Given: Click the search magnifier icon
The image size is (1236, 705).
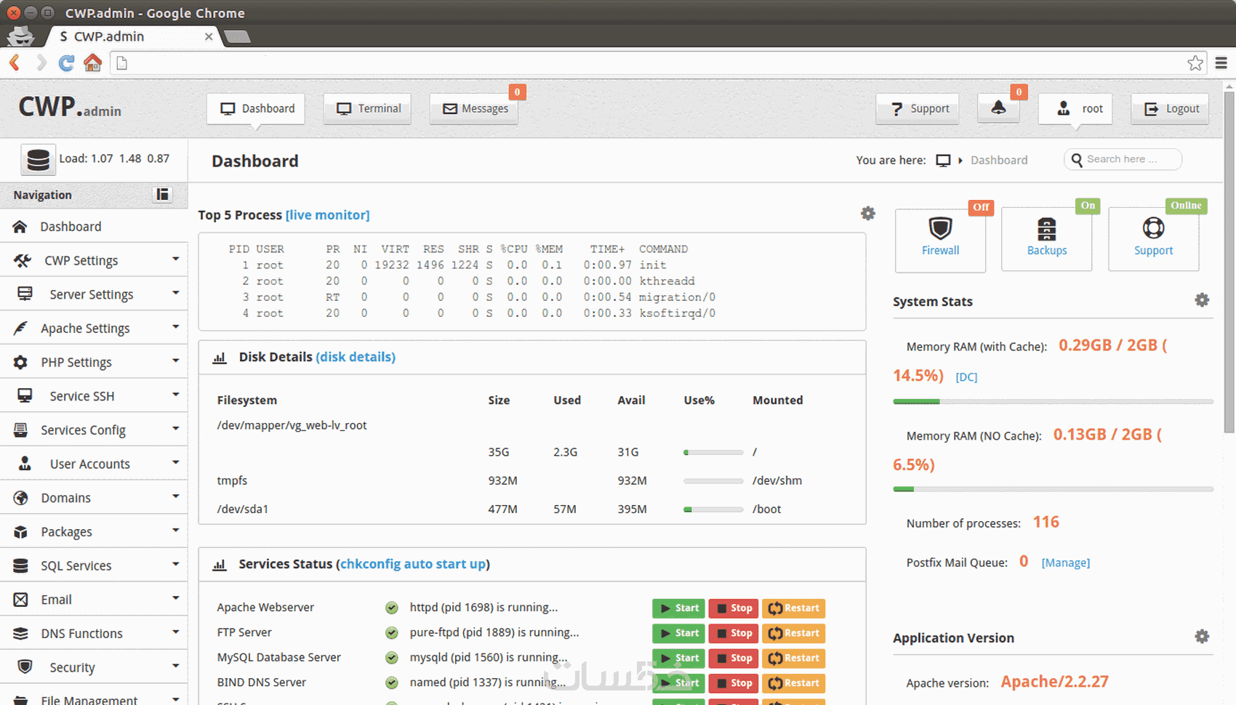Looking at the screenshot, I should click(x=1077, y=159).
